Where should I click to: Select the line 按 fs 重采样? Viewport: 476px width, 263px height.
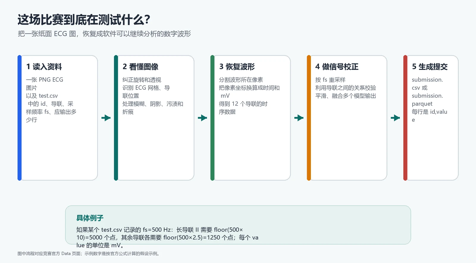[331, 80]
